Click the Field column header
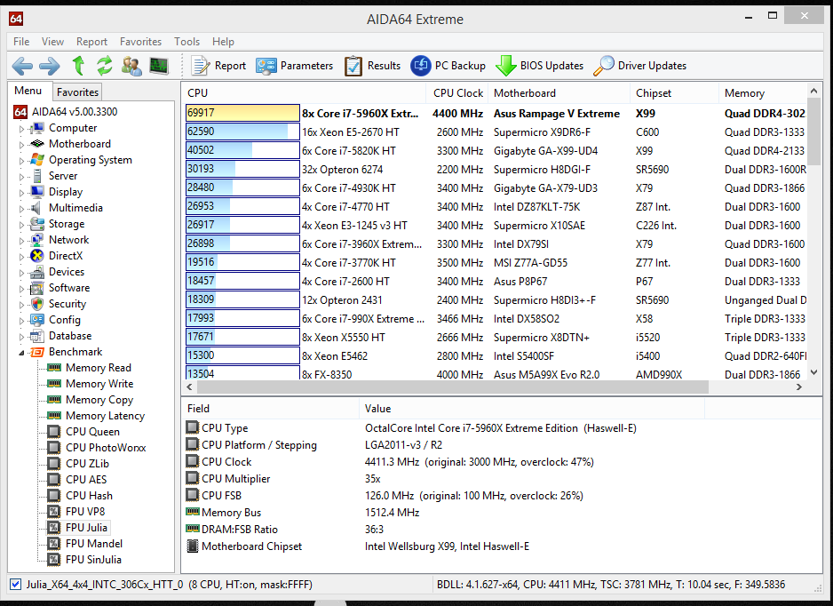 click(270, 408)
